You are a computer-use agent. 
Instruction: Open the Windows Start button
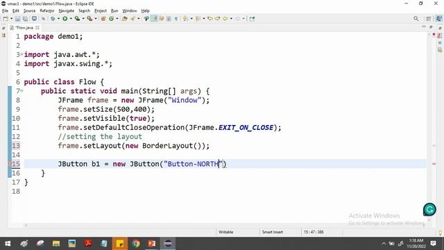[8, 244]
